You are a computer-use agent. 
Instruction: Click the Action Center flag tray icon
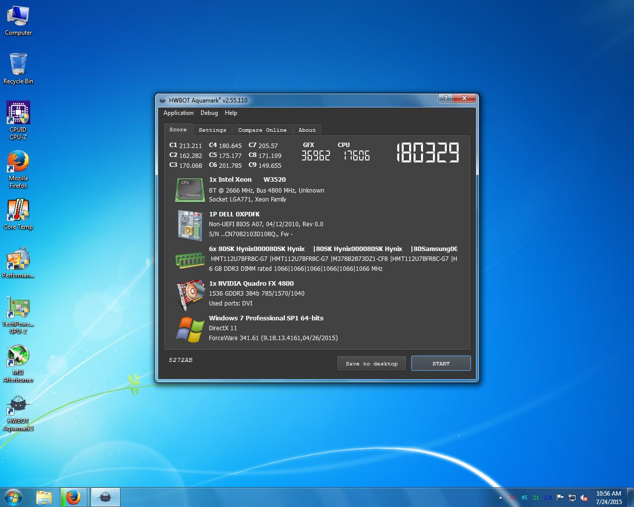[560, 498]
